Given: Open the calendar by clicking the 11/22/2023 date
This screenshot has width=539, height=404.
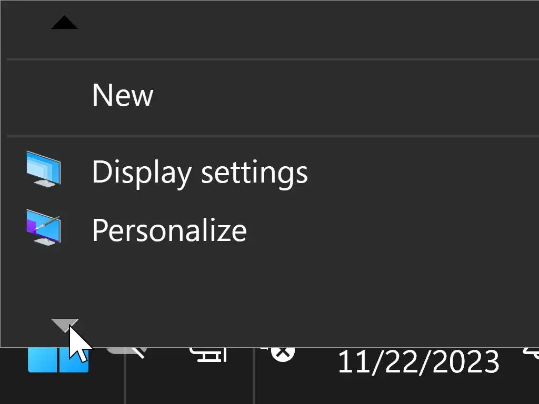Looking at the screenshot, I should pos(418,362).
